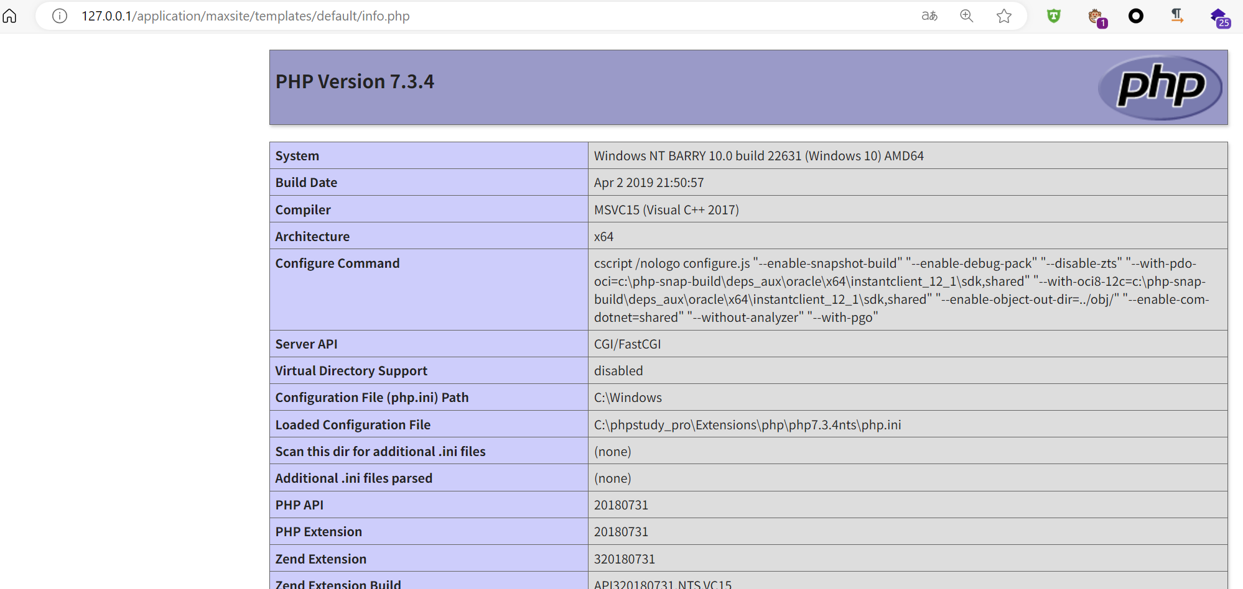Click the CGI/FastCGI Server API value

coord(627,344)
